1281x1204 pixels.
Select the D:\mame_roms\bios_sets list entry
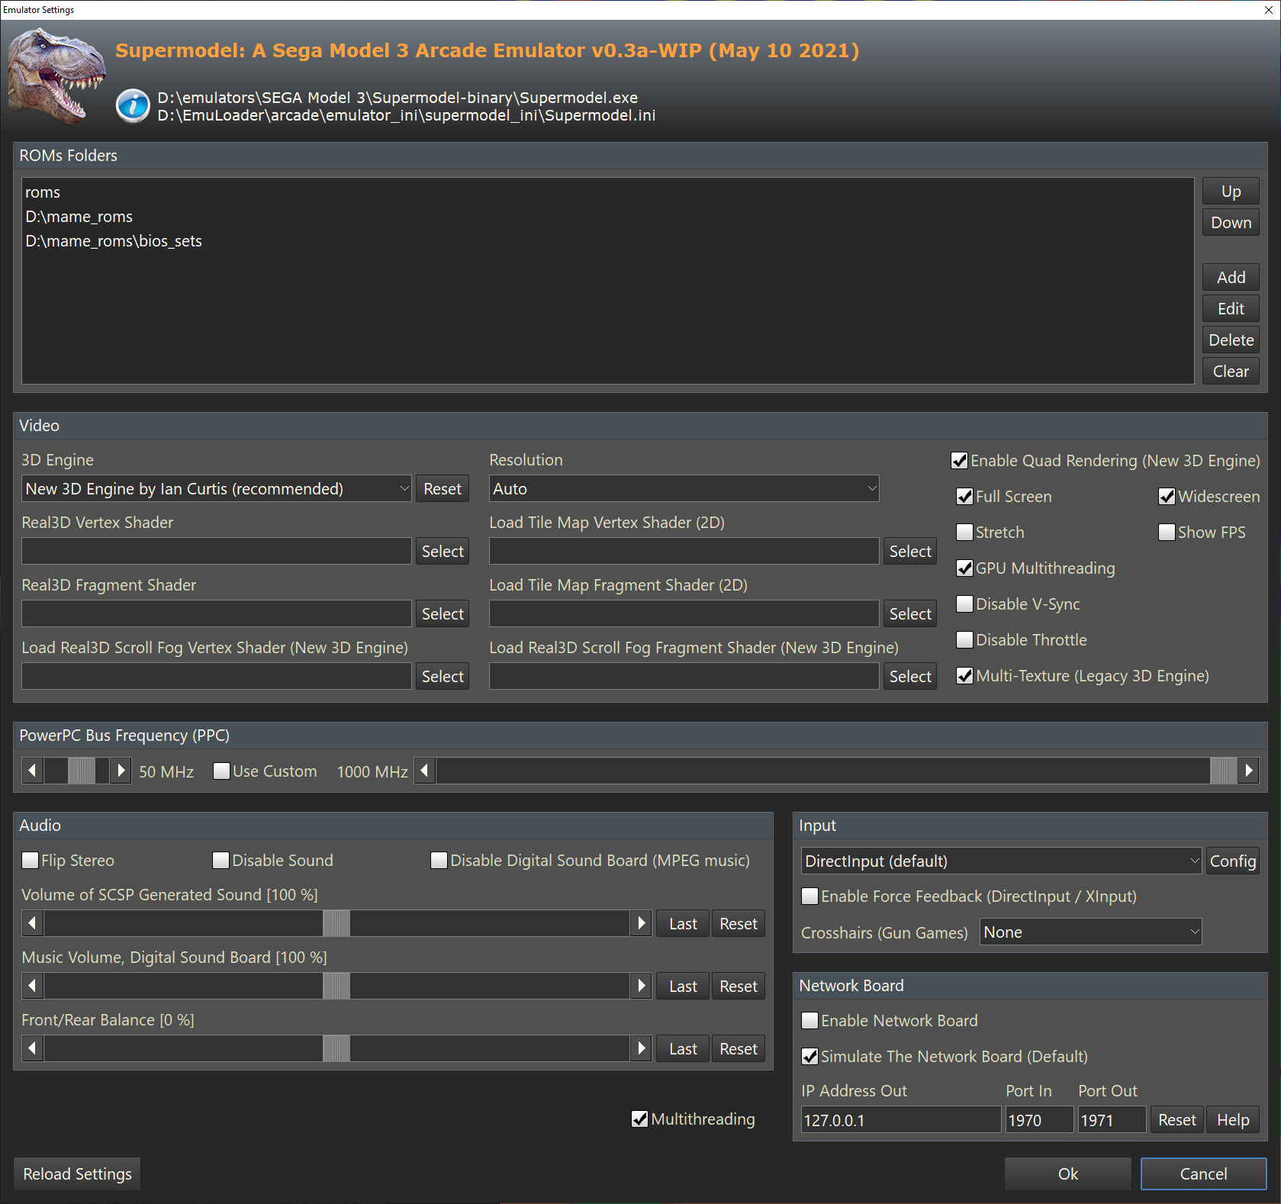tap(114, 241)
